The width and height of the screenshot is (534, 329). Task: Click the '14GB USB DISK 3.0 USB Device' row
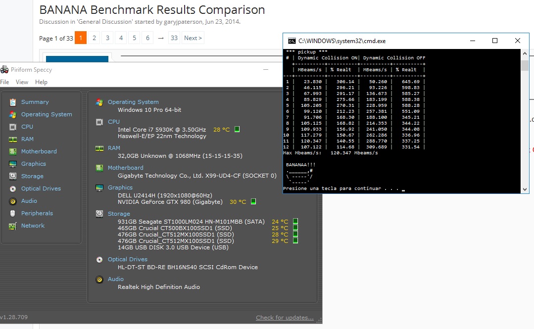click(x=173, y=247)
